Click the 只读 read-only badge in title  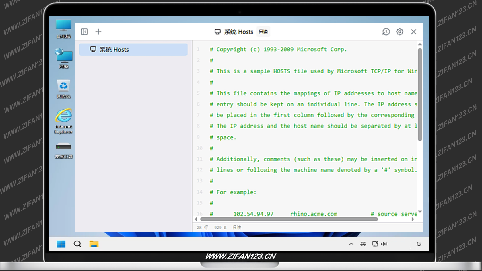(263, 32)
